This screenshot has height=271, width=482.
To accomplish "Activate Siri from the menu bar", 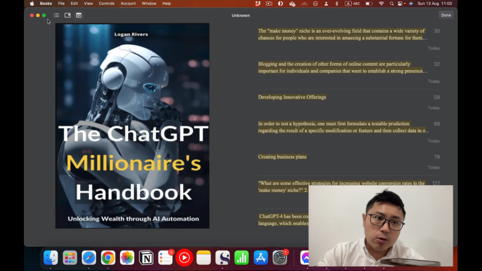I will [410, 4].
